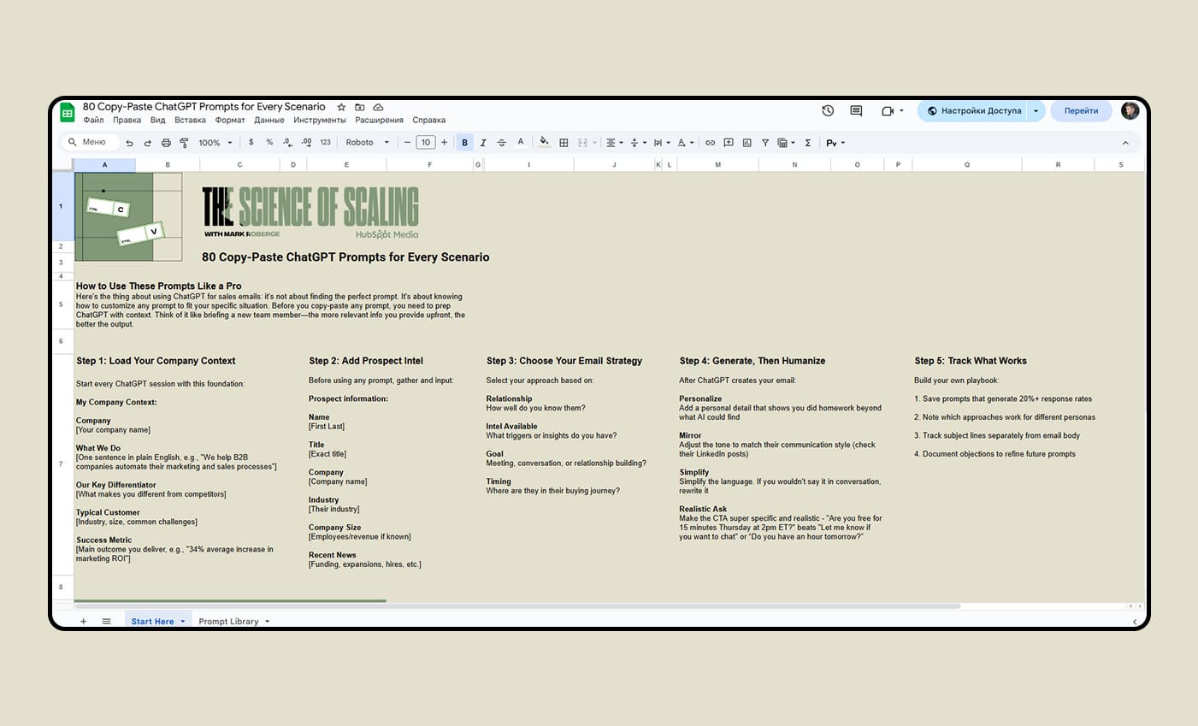Open the Roboto font dropdown
Image resolution: width=1198 pixels, height=726 pixels.
pos(367,143)
